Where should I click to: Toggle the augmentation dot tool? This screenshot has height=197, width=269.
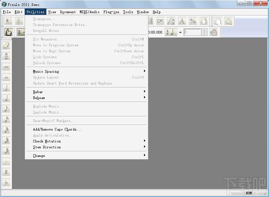6,161
